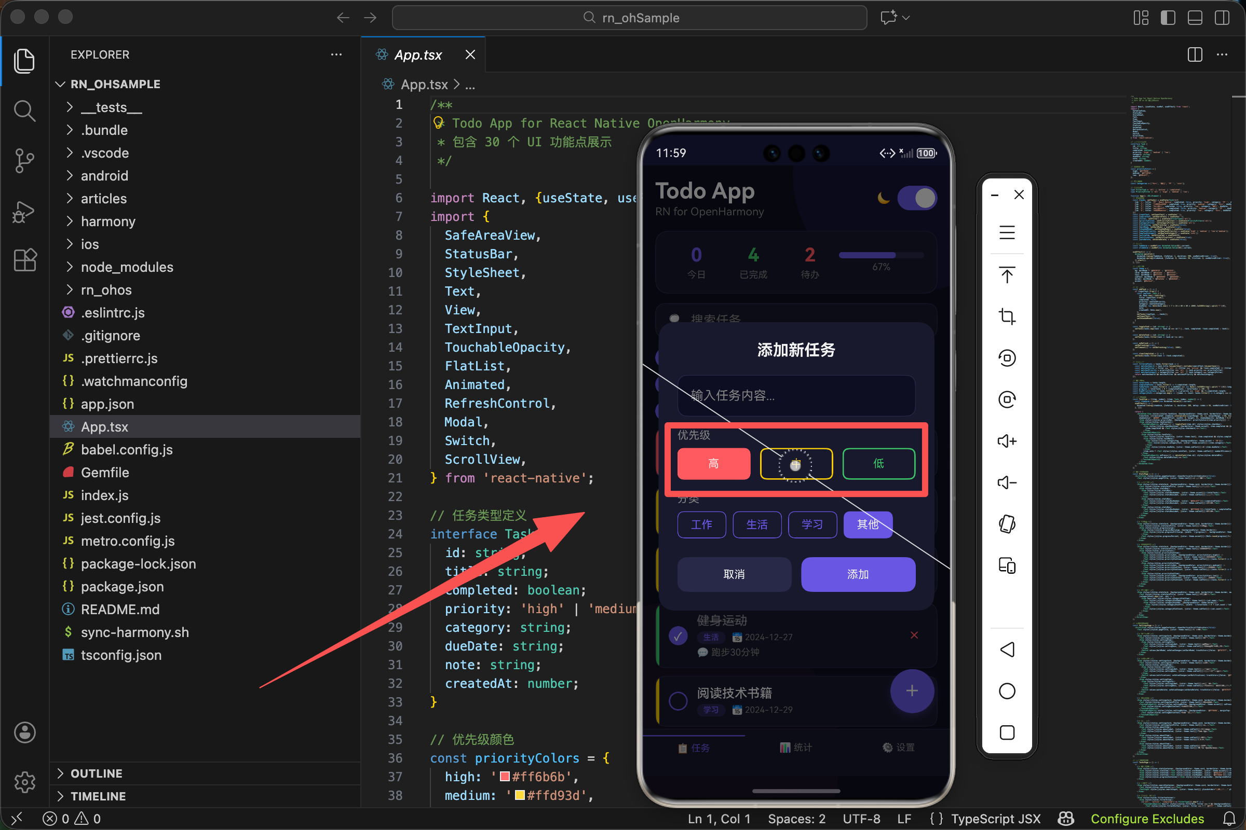This screenshot has height=830, width=1246.
Task: Expand the harmony folder
Action: click(108, 222)
